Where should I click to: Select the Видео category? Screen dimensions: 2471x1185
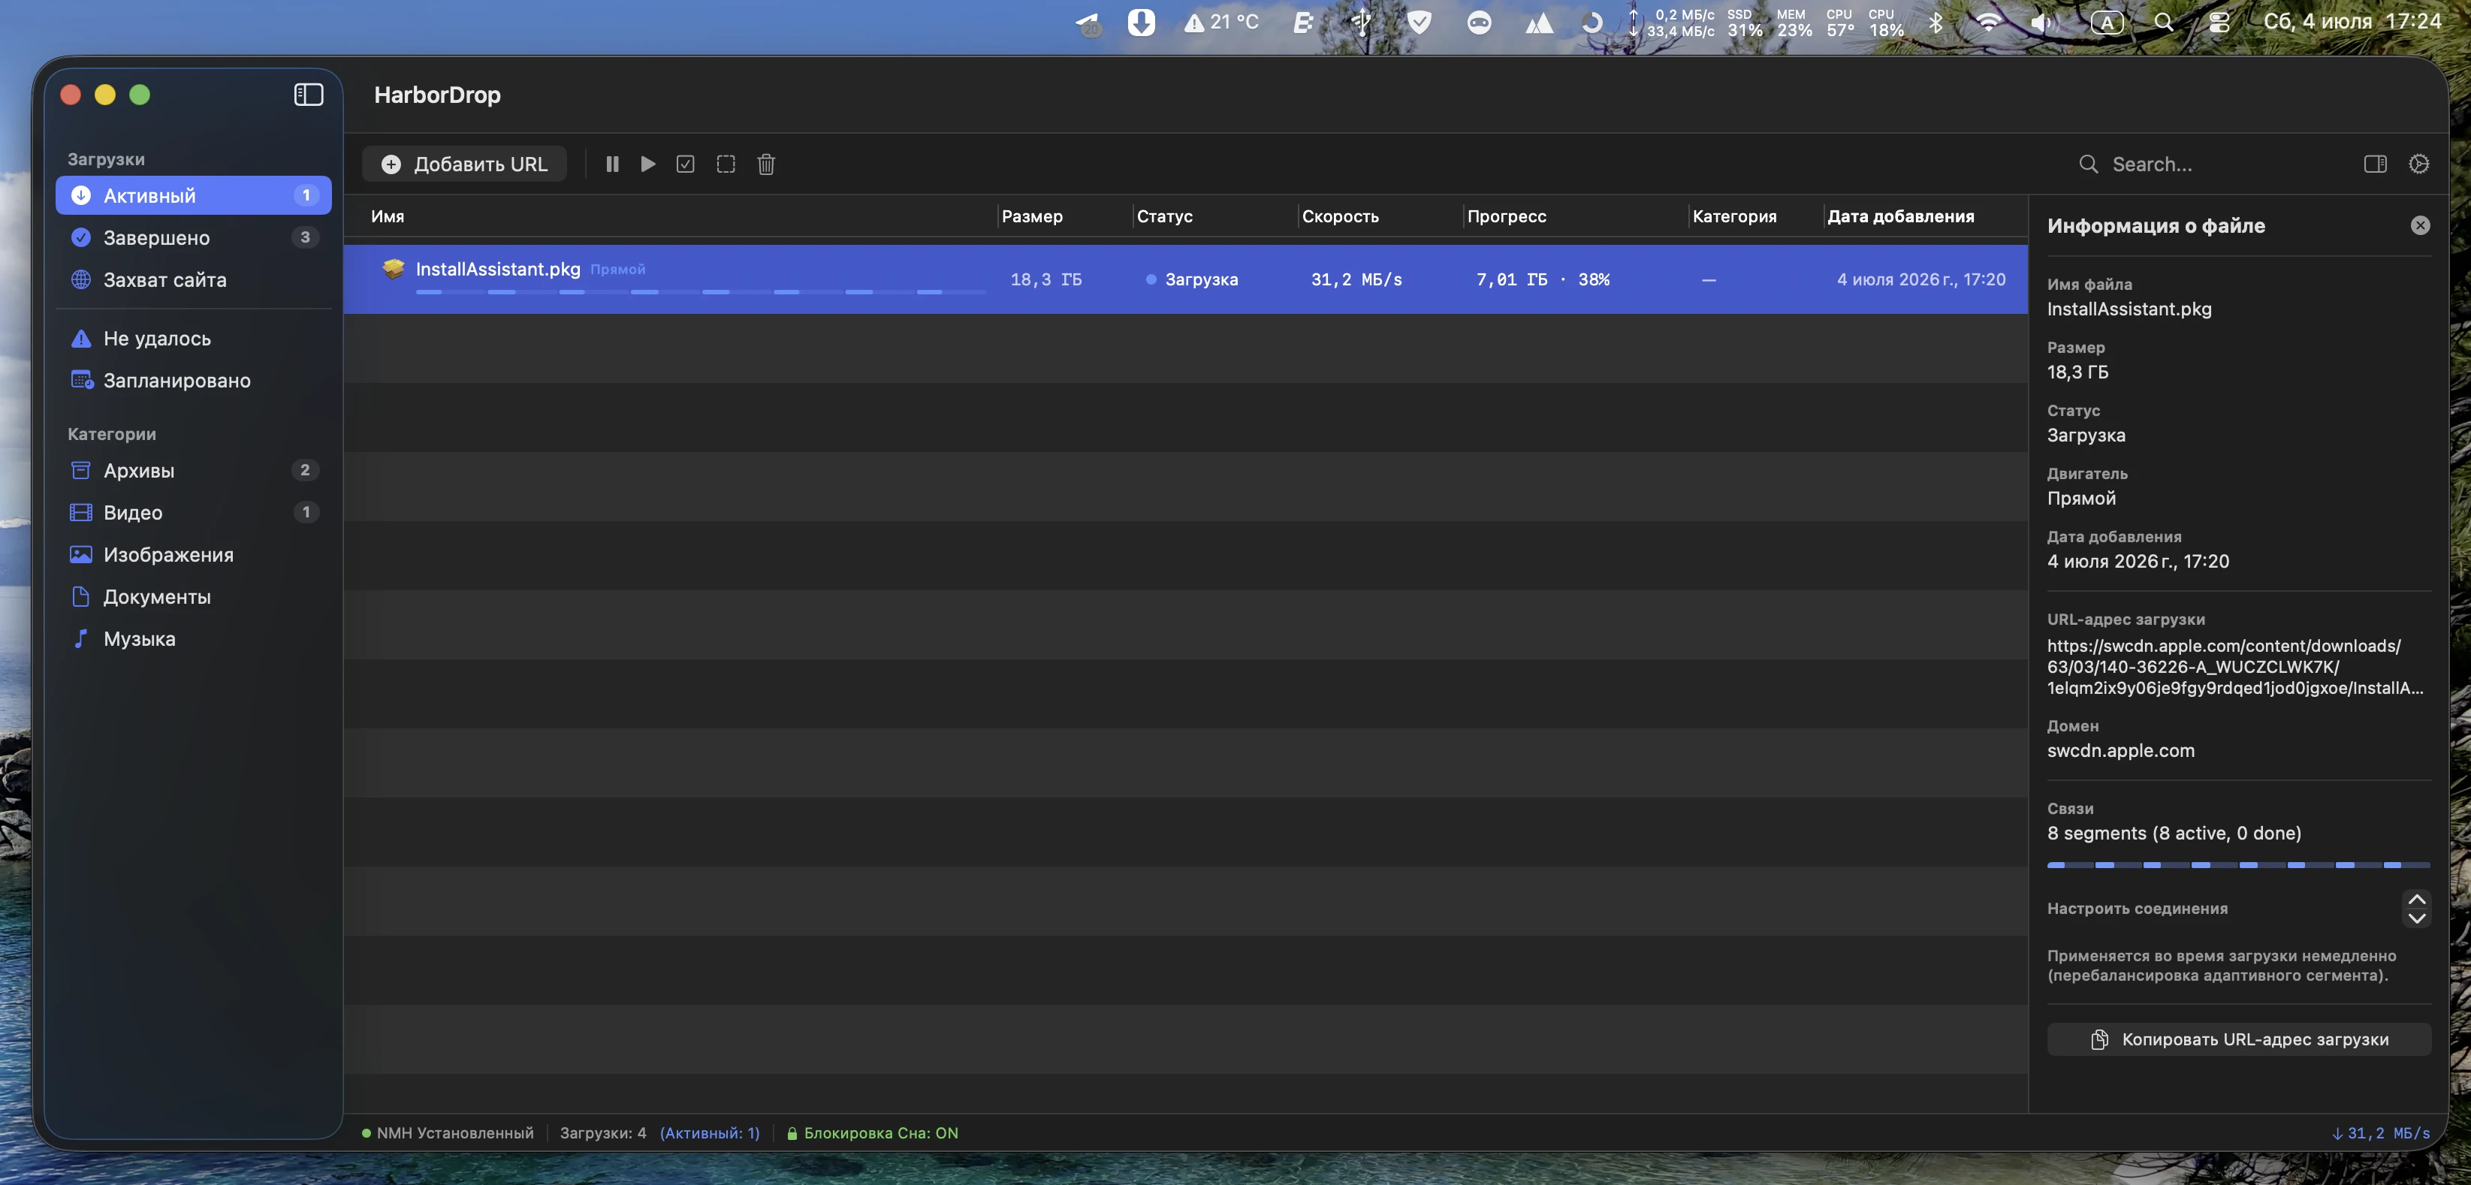(194, 513)
